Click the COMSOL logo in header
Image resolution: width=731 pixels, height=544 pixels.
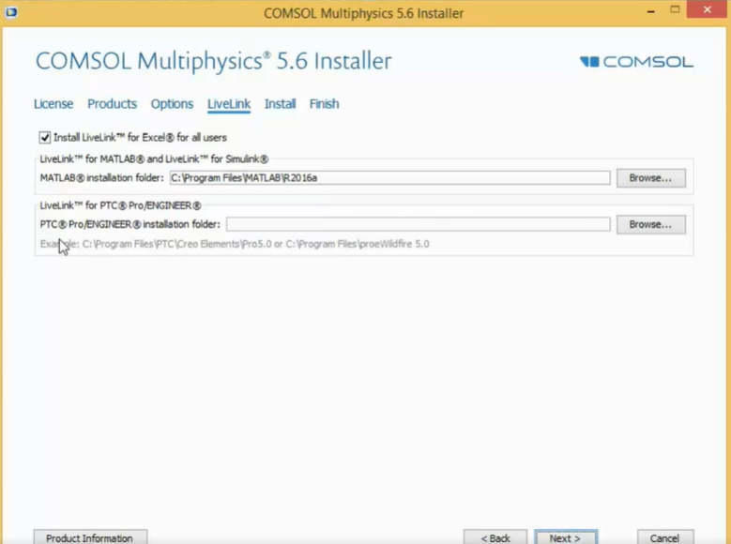pyautogui.click(x=636, y=62)
